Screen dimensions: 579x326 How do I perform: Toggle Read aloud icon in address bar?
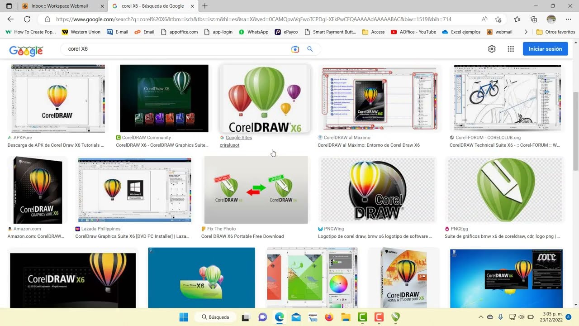(484, 19)
